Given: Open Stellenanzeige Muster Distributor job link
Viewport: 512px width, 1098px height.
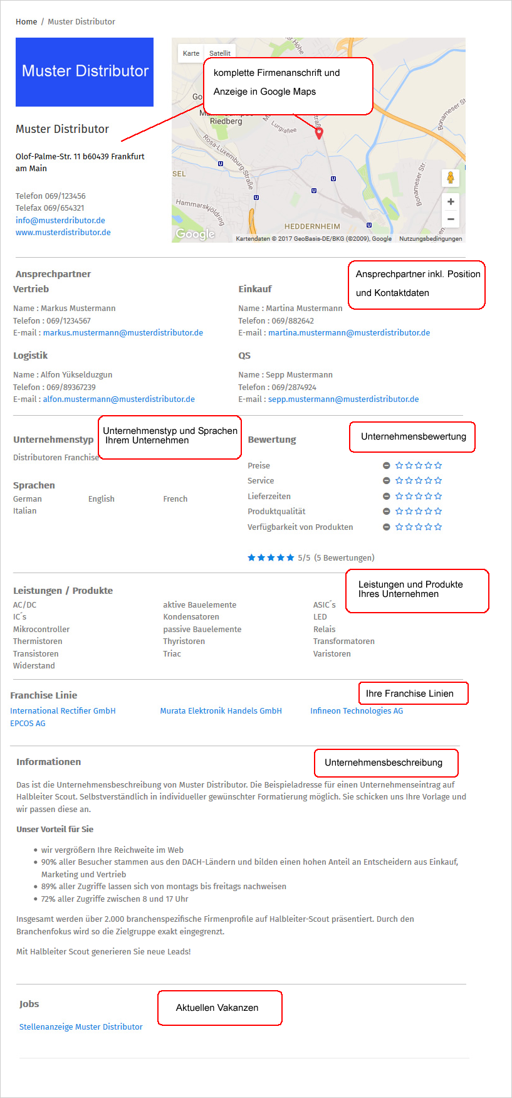Looking at the screenshot, I should click(x=81, y=1027).
